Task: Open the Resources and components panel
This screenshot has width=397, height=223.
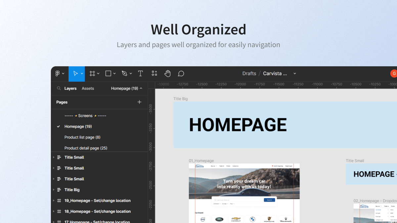Action: pos(154,73)
